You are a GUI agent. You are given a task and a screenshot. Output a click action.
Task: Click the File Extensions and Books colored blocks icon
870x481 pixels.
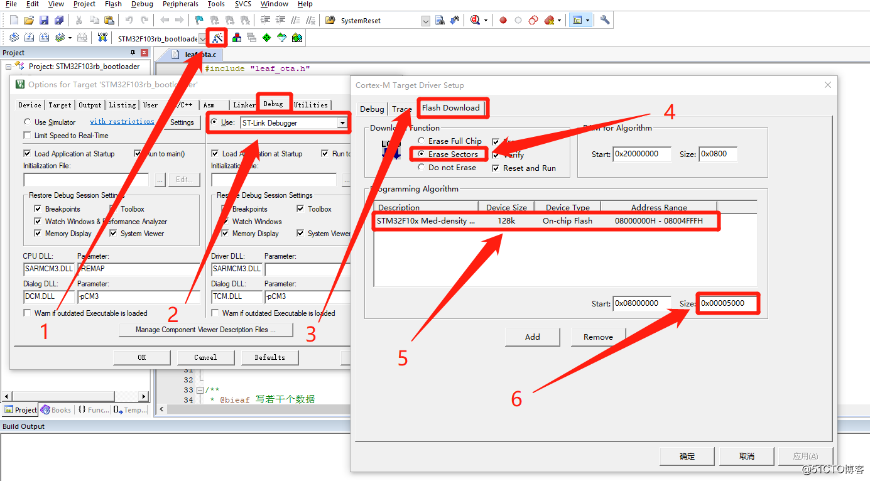pos(237,38)
